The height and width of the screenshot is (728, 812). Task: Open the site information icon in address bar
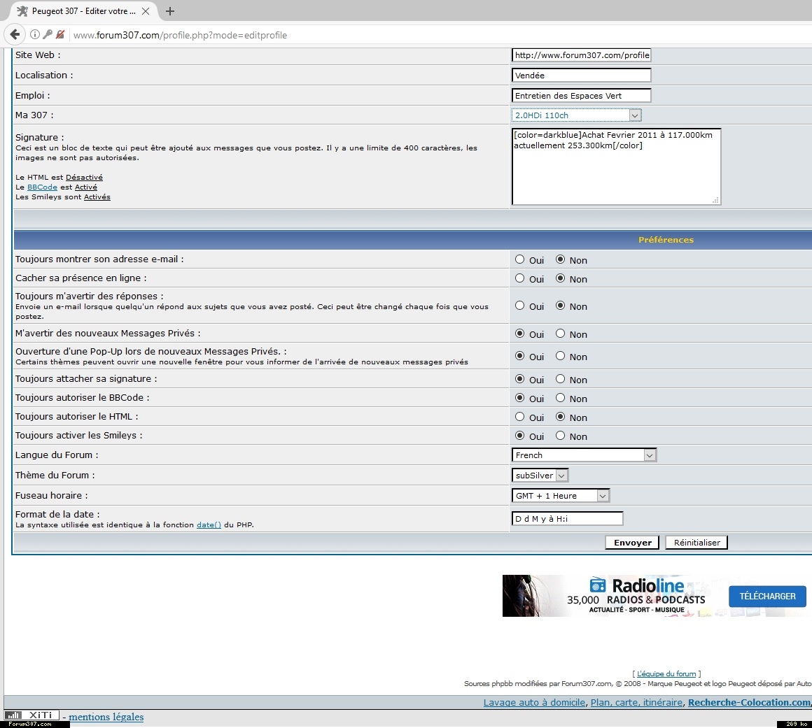click(35, 34)
